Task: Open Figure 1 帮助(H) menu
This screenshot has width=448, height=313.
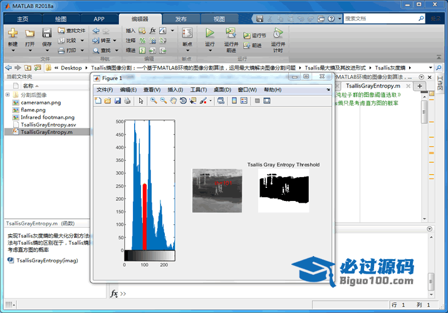Action: (x=273, y=90)
